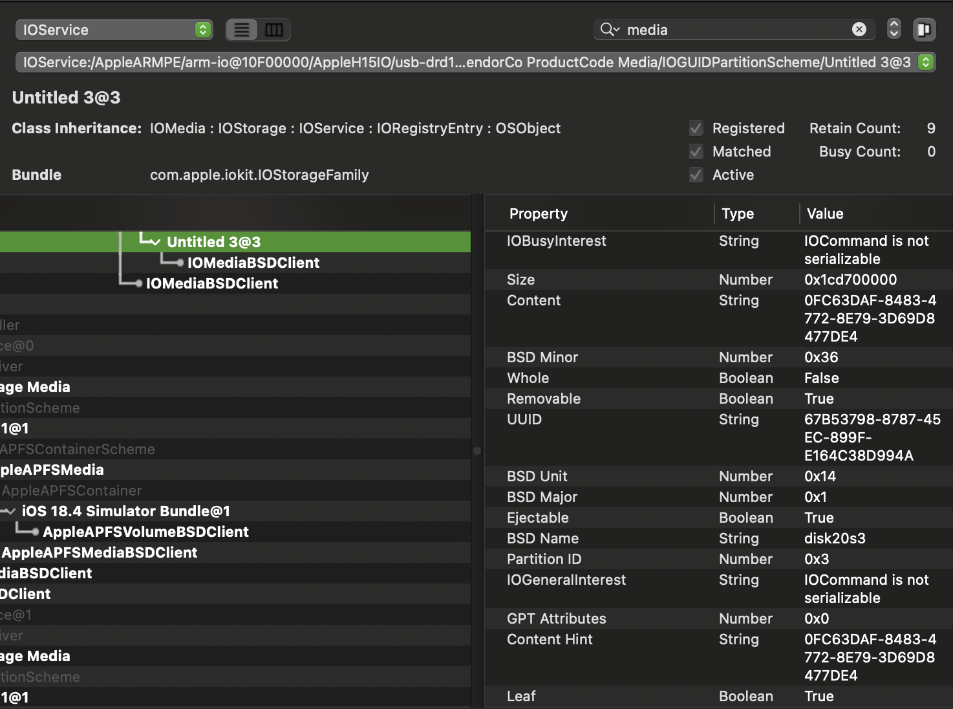This screenshot has width=953, height=709.
Task: Click the split pane divider handle
Action: [477, 451]
